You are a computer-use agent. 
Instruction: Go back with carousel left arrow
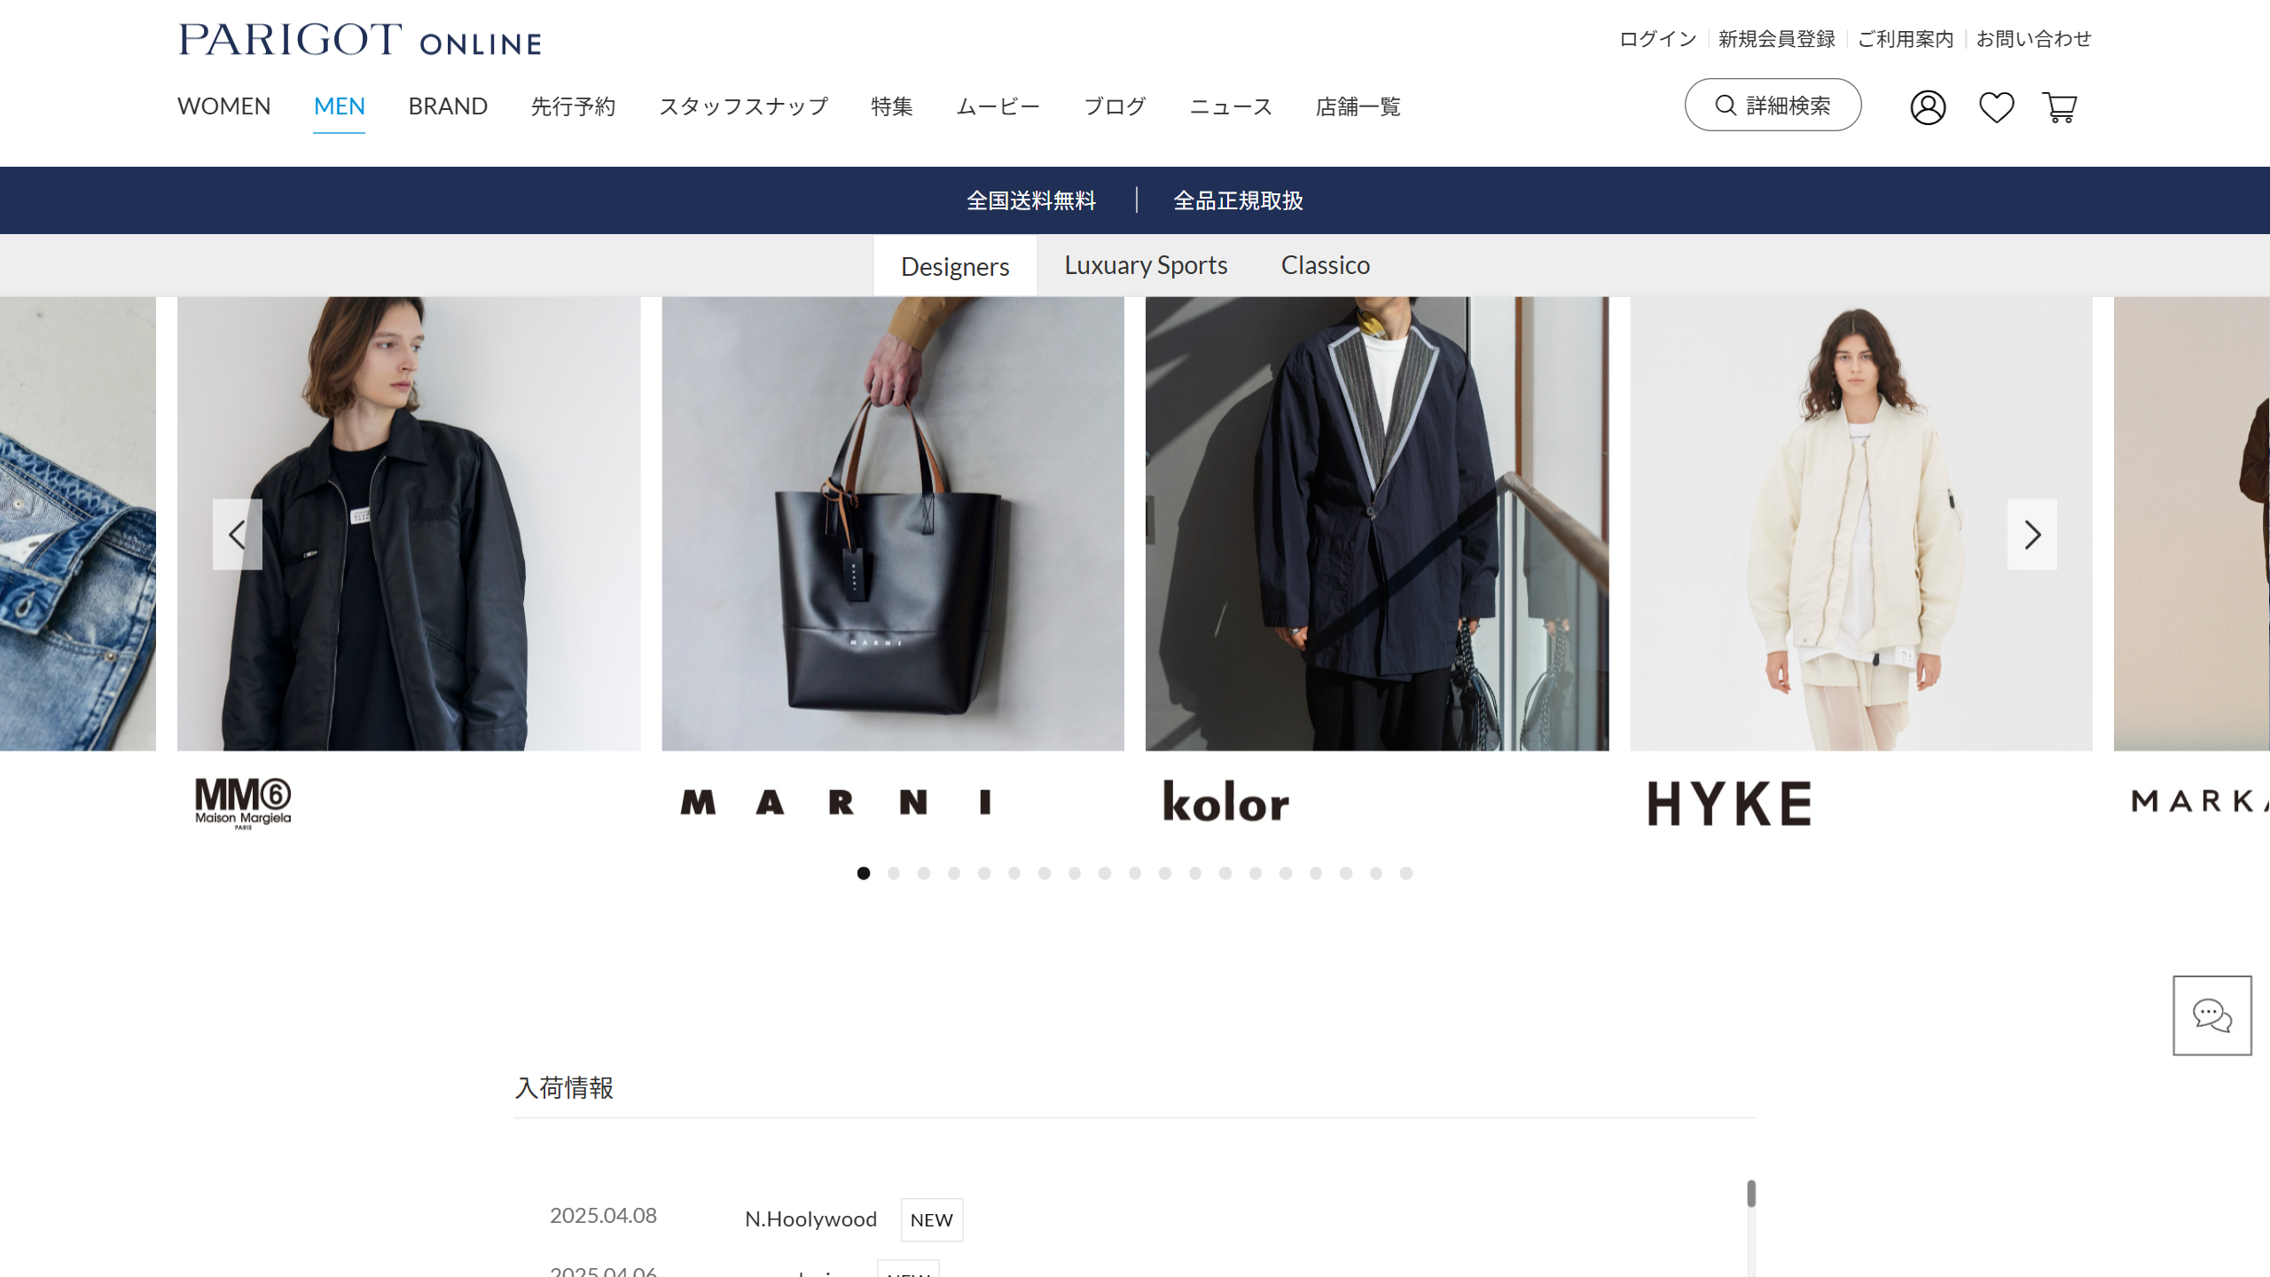click(238, 535)
